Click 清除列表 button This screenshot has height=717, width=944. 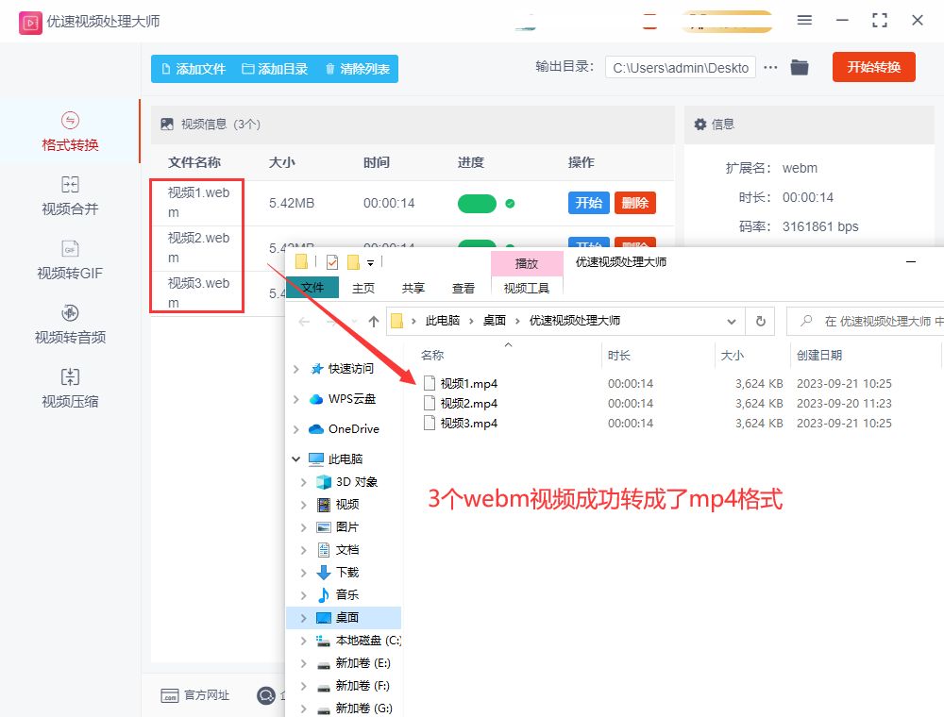pyautogui.click(x=358, y=69)
